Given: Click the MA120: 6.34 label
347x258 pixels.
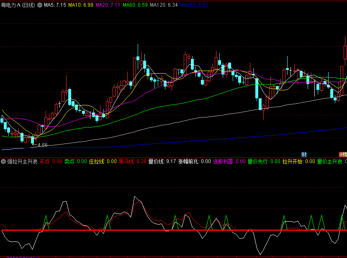Looking at the screenshot, I should (x=164, y=5).
